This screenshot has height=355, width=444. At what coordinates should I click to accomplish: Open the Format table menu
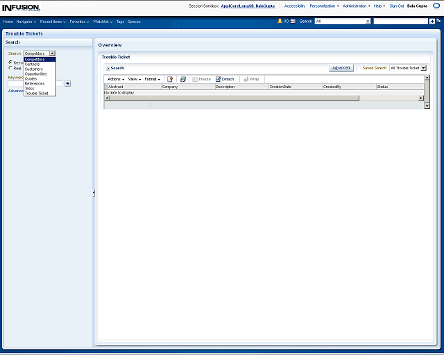[x=153, y=79]
